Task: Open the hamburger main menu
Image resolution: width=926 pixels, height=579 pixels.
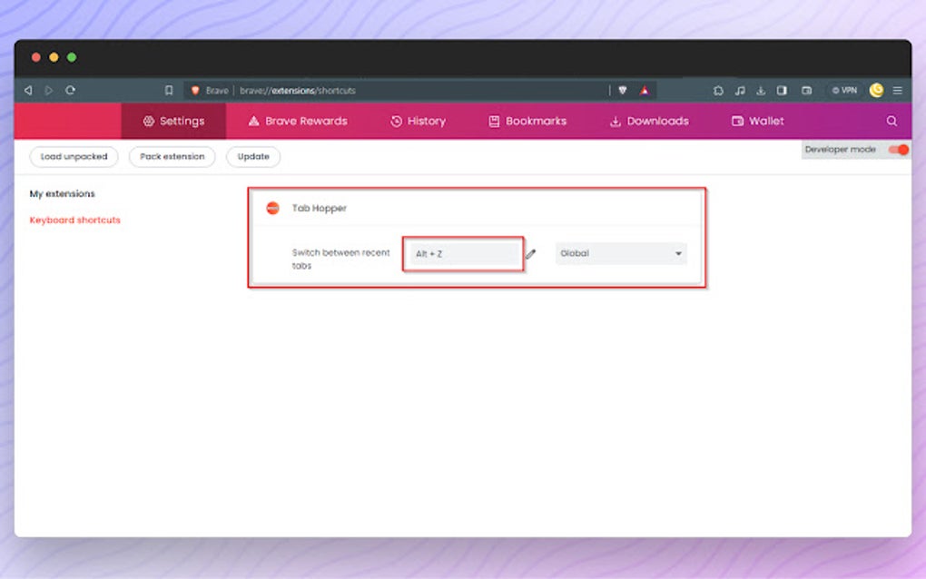Action: (898, 91)
